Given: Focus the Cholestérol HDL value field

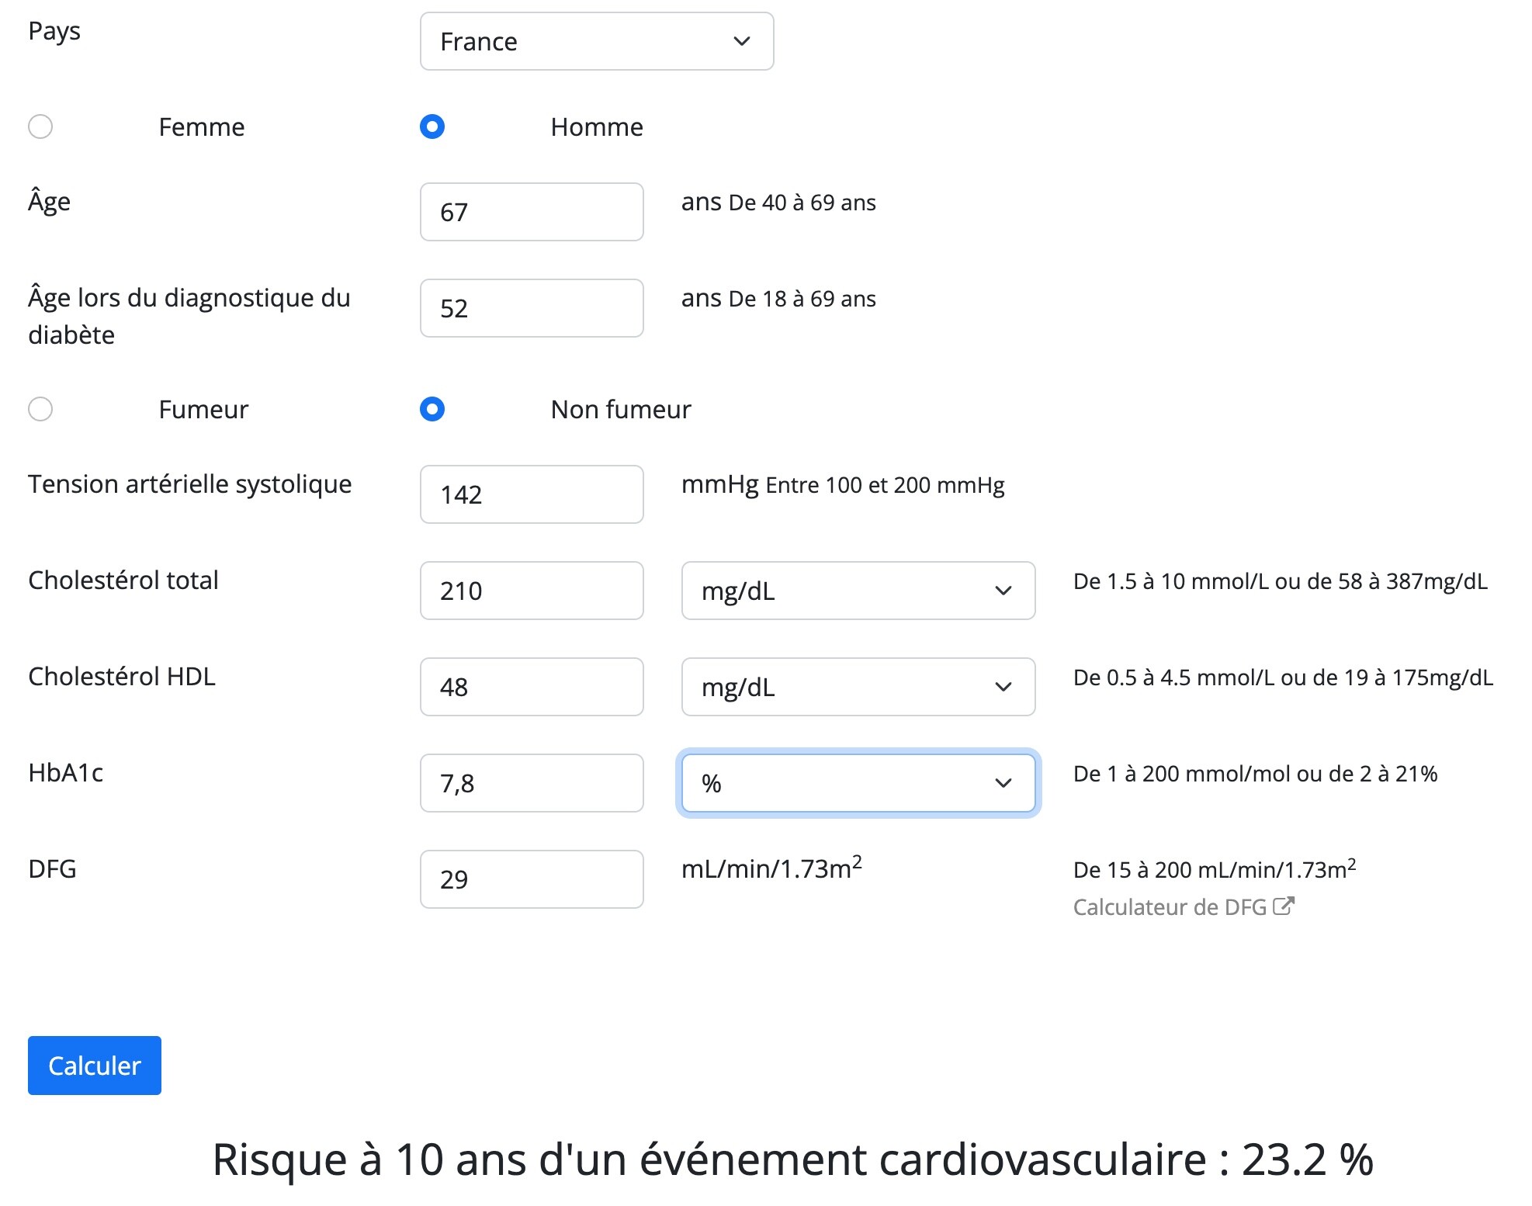Looking at the screenshot, I should click(532, 687).
